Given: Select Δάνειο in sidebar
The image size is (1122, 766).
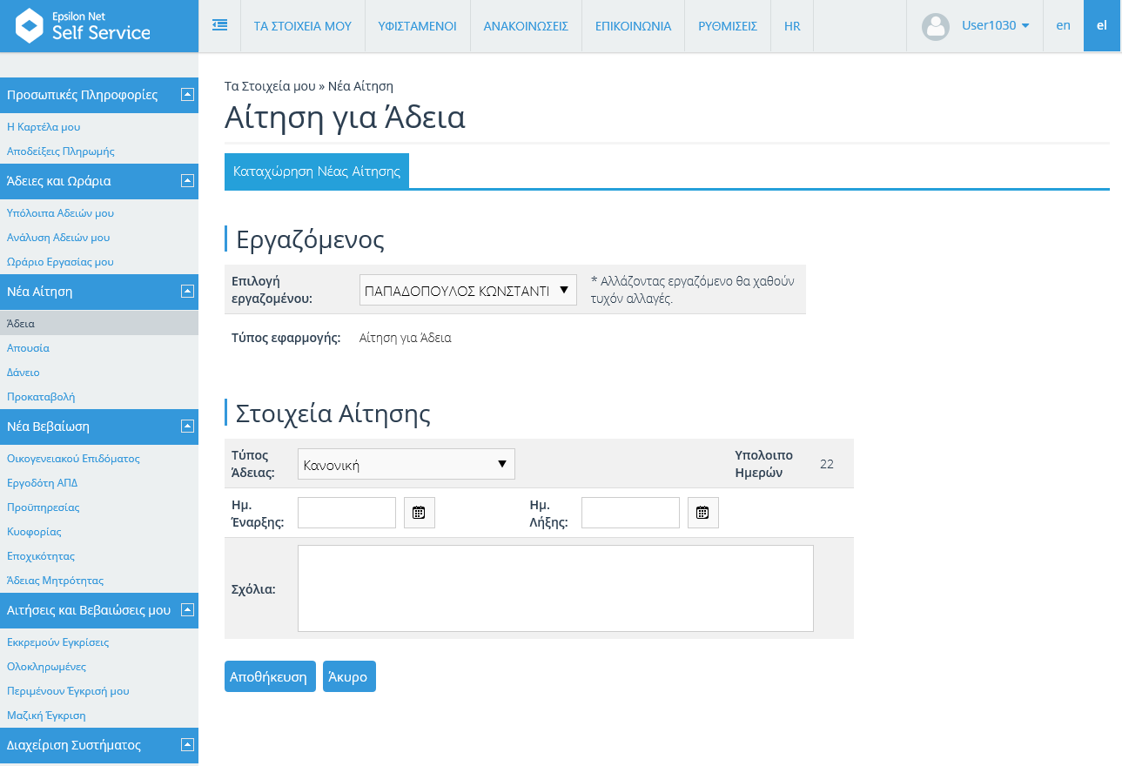Looking at the screenshot, I should (24, 373).
